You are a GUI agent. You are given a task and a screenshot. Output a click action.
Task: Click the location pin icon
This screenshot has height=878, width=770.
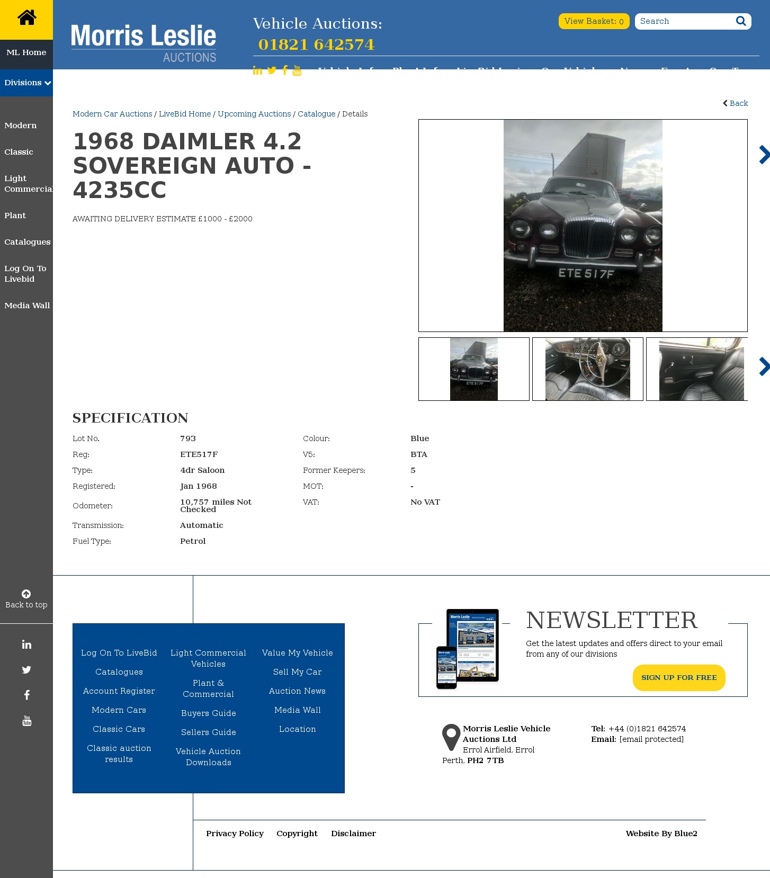(451, 737)
